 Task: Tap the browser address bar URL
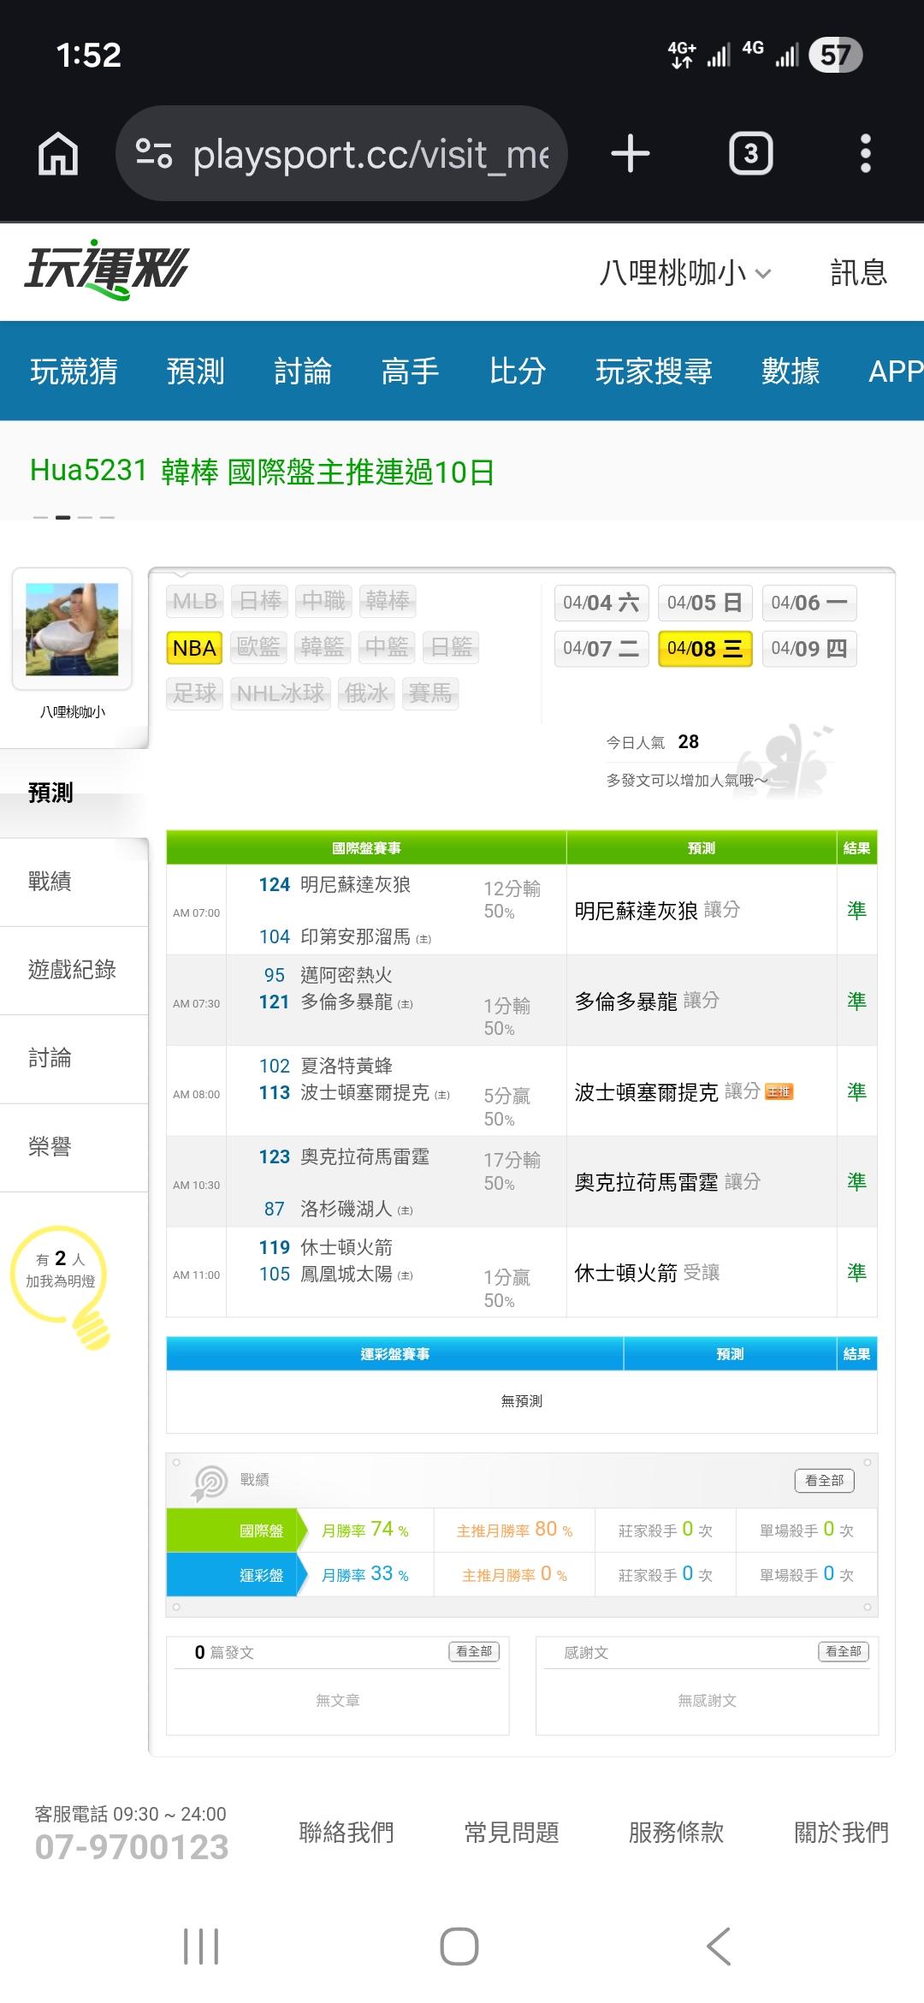(x=370, y=155)
